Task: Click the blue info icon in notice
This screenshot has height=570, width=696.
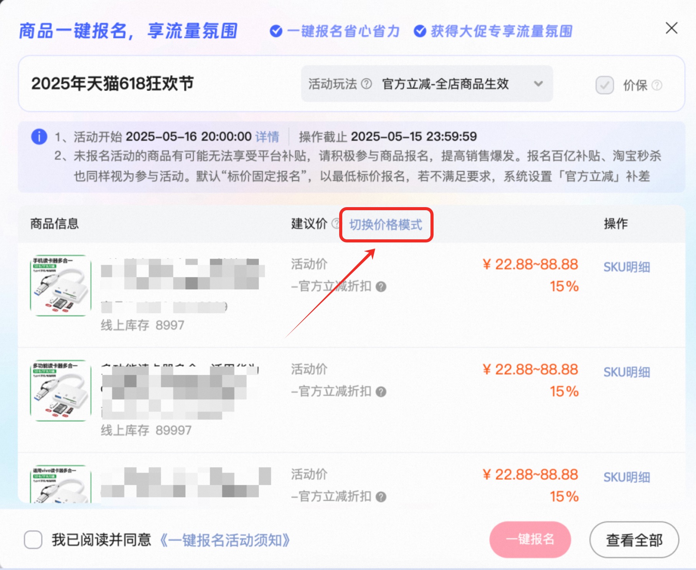Action: coord(39,137)
